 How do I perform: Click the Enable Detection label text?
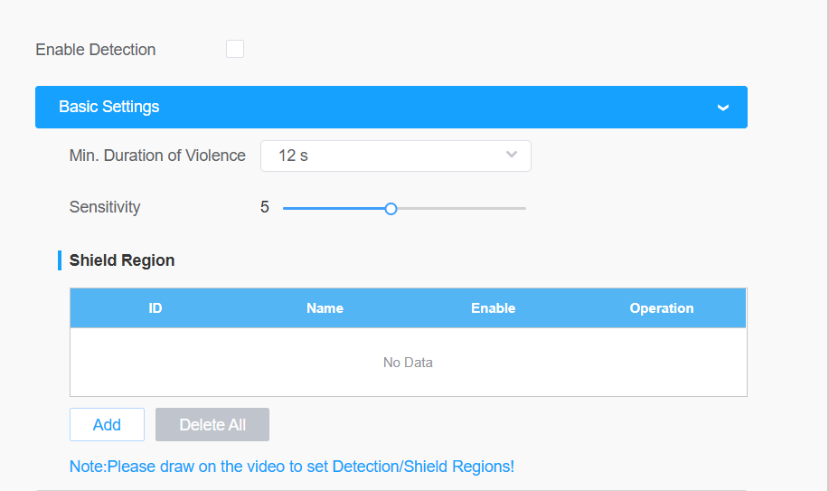click(x=96, y=50)
